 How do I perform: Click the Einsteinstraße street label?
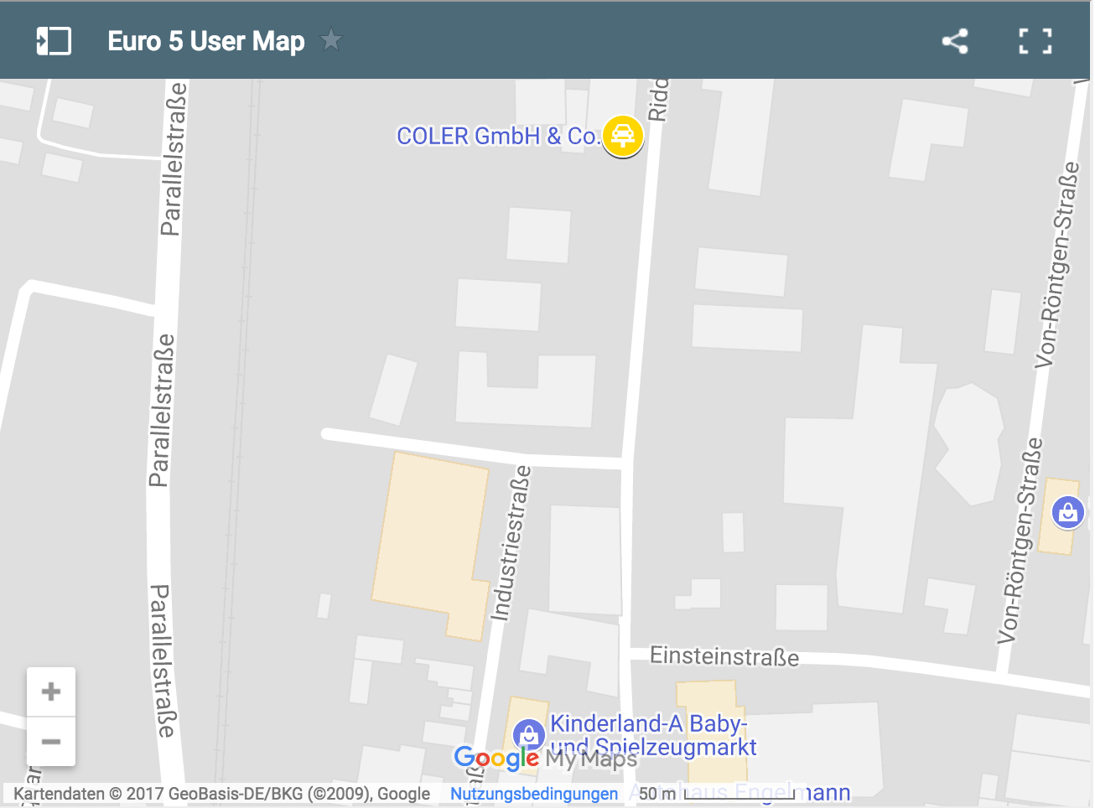(x=724, y=655)
